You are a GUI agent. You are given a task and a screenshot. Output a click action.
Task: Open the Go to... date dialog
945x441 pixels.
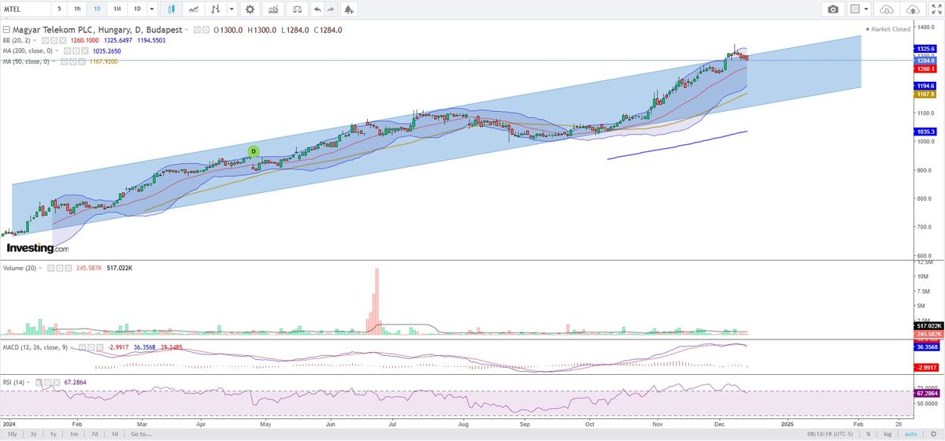pyautogui.click(x=141, y=434)
